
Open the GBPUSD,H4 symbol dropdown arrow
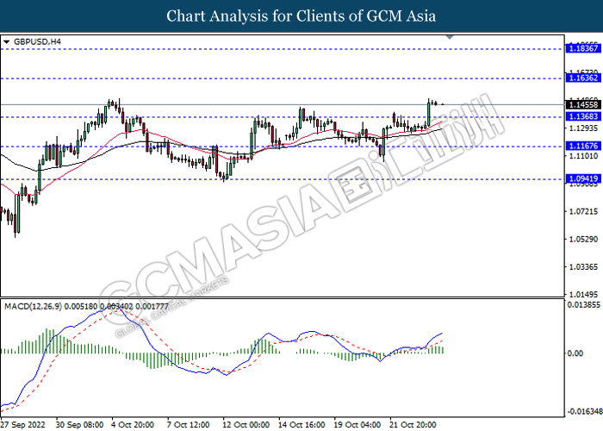point(6,42)
